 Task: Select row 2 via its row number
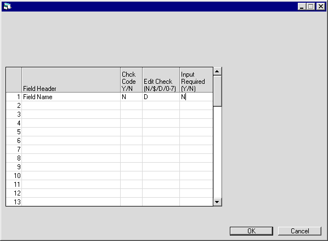[x=14, y=106]
